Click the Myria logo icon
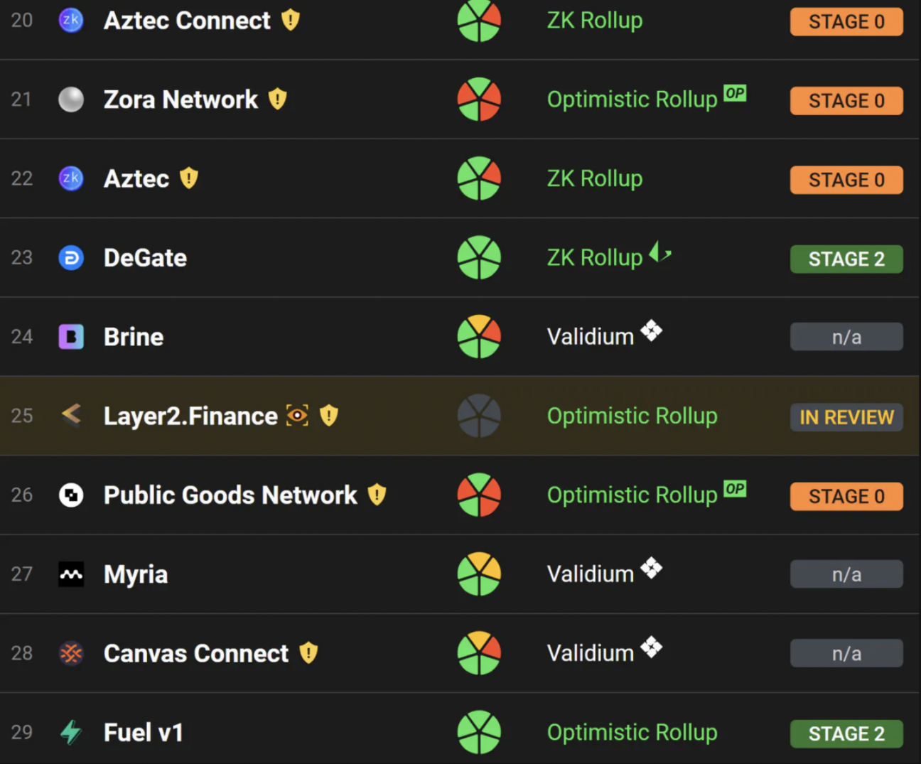Screen dimensions: 921x764 pos(71,574)
